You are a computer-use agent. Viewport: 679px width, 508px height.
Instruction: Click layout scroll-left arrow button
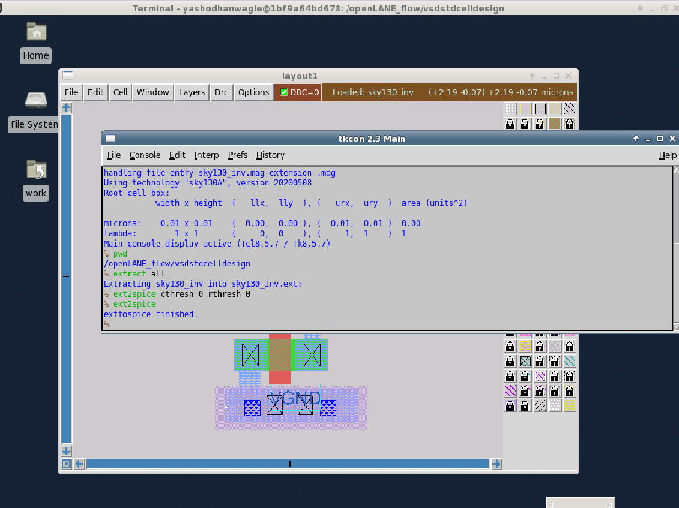pos(79,464)
